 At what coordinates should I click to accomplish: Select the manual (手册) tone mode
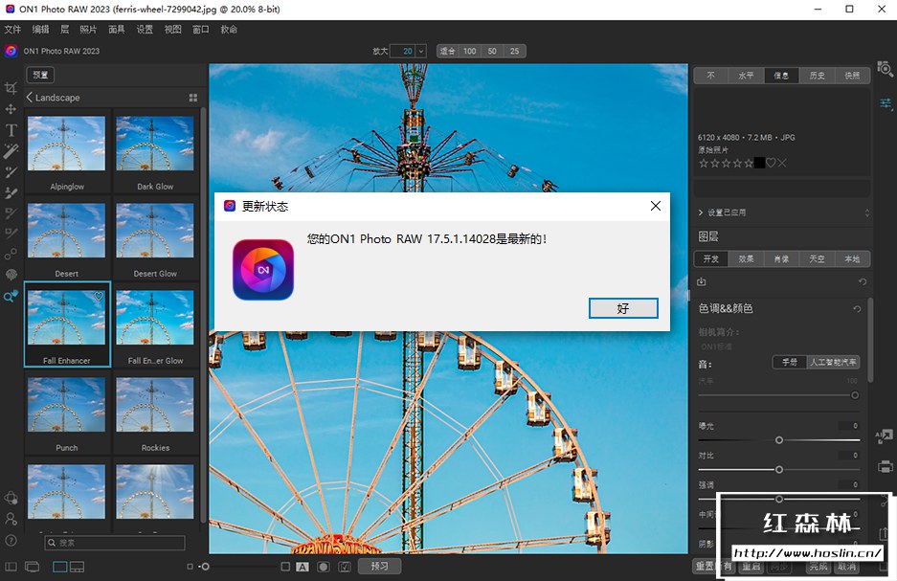[790, 362]
